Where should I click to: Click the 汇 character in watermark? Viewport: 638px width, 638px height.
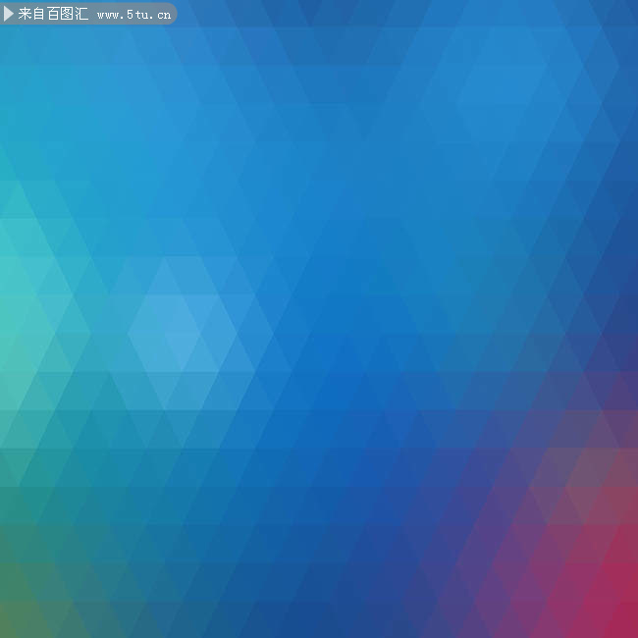pos(81,14)
